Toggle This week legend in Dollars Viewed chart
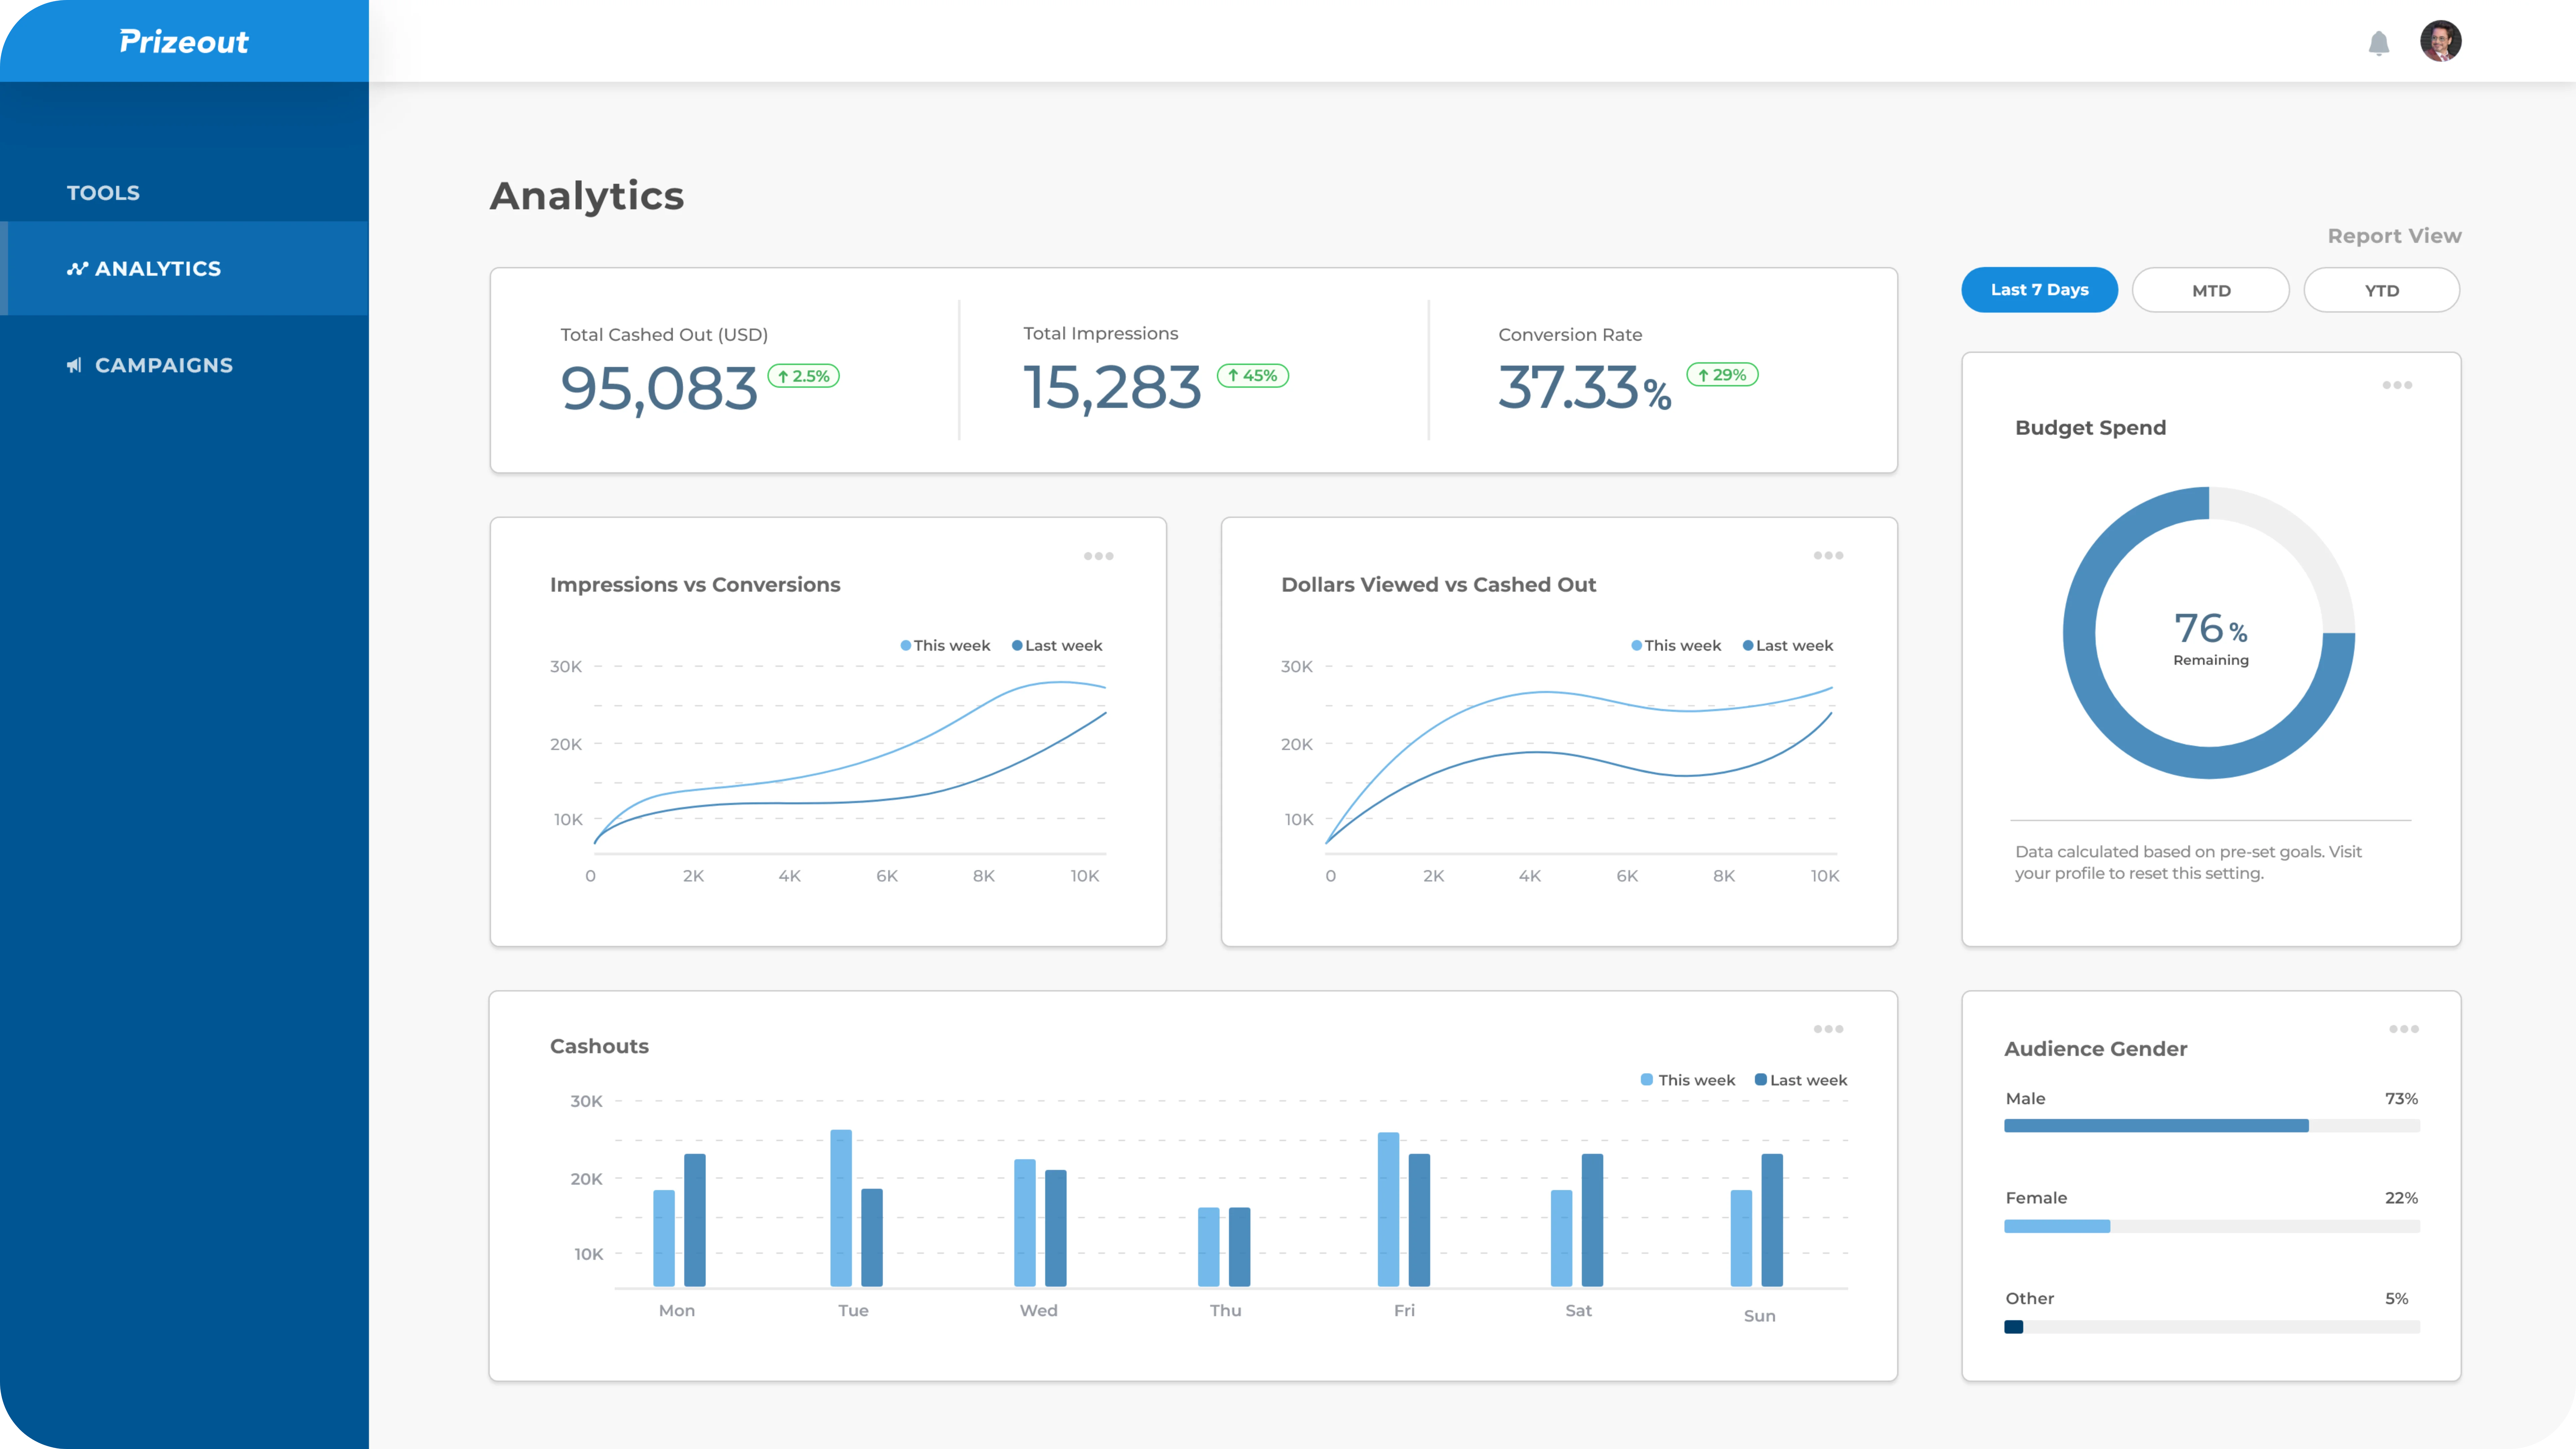 [x=1676, y=646]
